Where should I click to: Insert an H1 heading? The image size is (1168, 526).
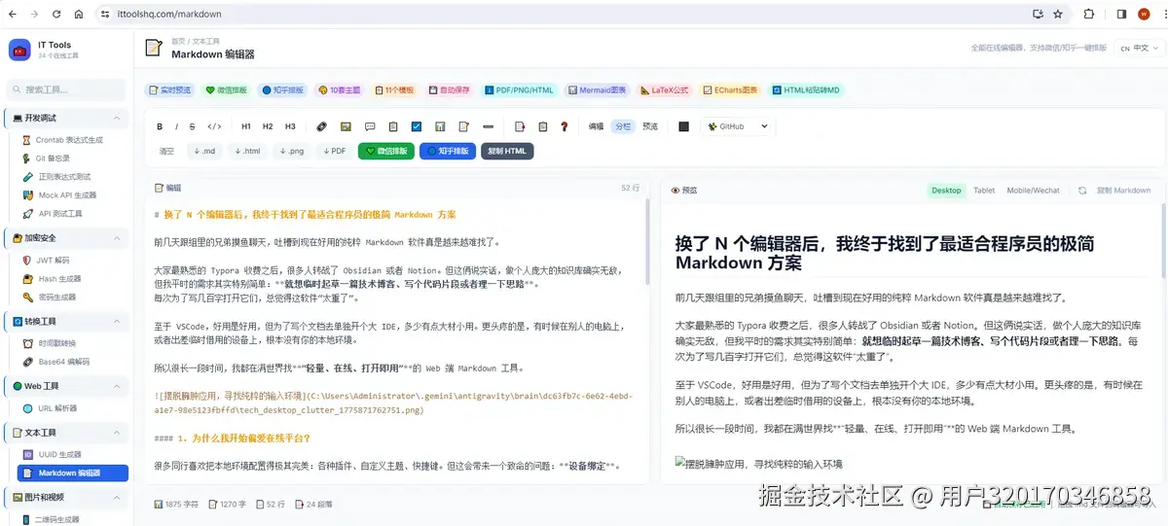click(x=246, y=126)
